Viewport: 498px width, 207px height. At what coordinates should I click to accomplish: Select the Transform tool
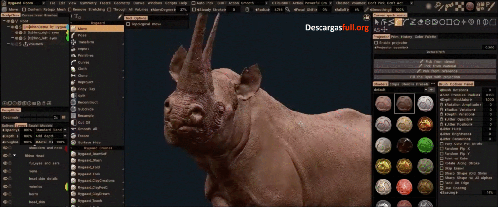[86, 42]
